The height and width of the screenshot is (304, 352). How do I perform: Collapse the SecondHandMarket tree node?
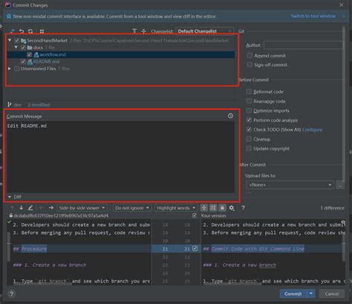[x=10, y=40]
